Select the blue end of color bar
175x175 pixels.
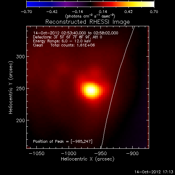click(x=29, y=4)
